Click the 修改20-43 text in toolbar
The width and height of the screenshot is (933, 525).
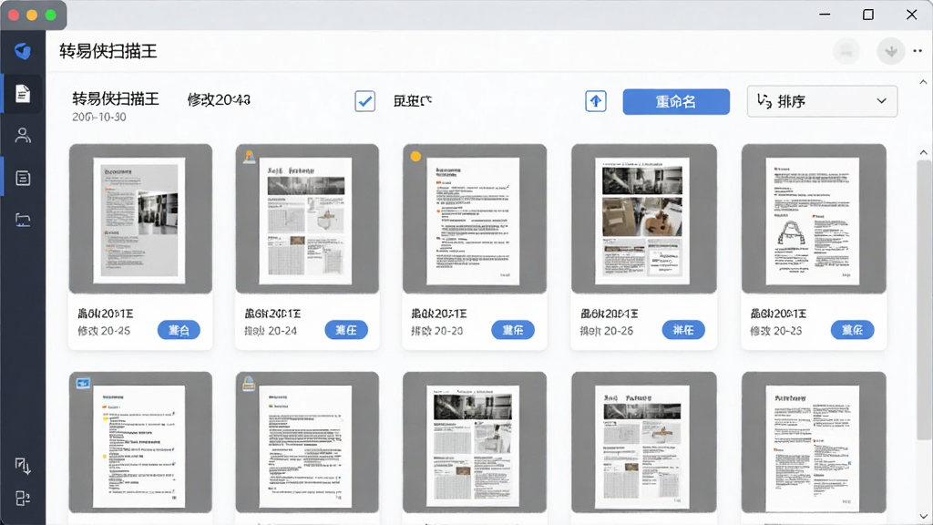click(219, 100)
